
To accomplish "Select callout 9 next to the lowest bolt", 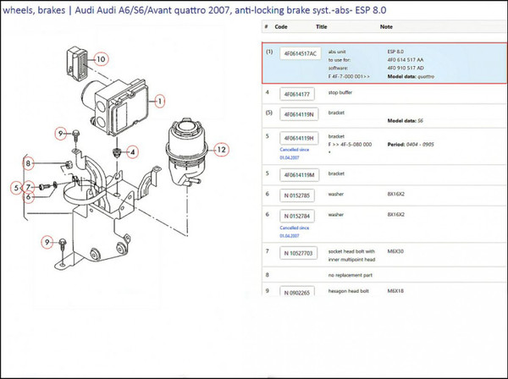I will tap(47, 242).
